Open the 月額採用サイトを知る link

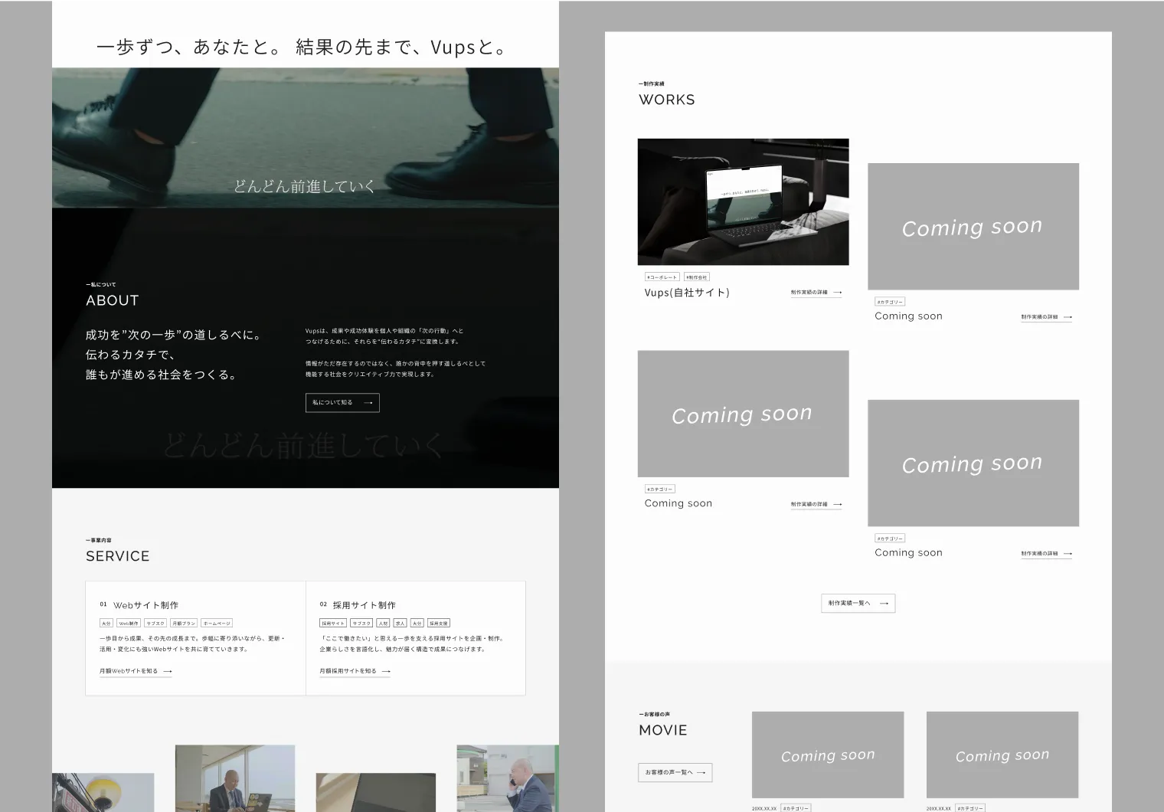pos(348,671)
